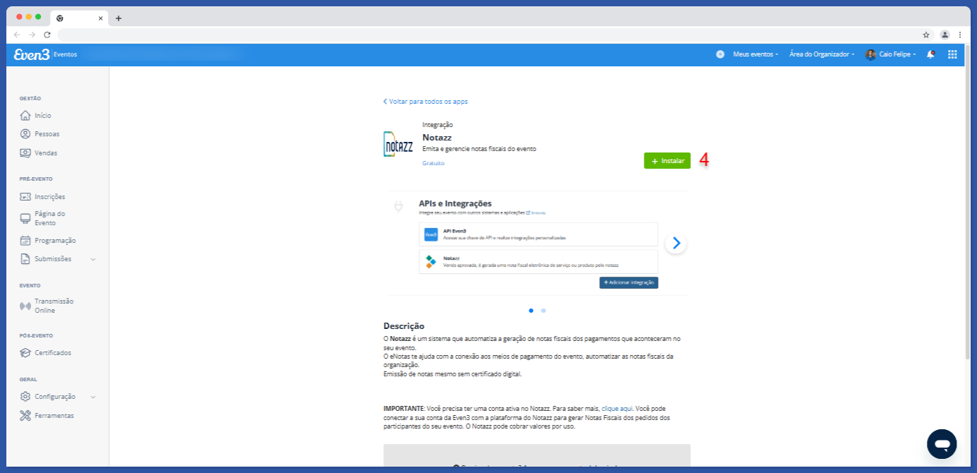Open the Meus eventos dropdown

coord(755,54)
